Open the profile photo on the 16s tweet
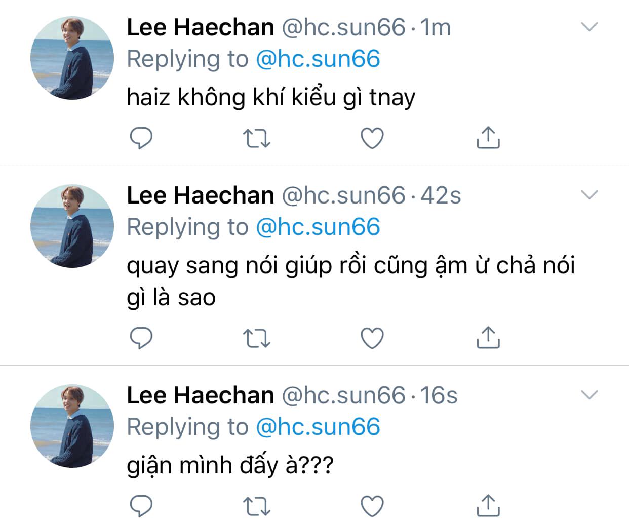Viewport: 629px width, 529px height. click(72, 426)
